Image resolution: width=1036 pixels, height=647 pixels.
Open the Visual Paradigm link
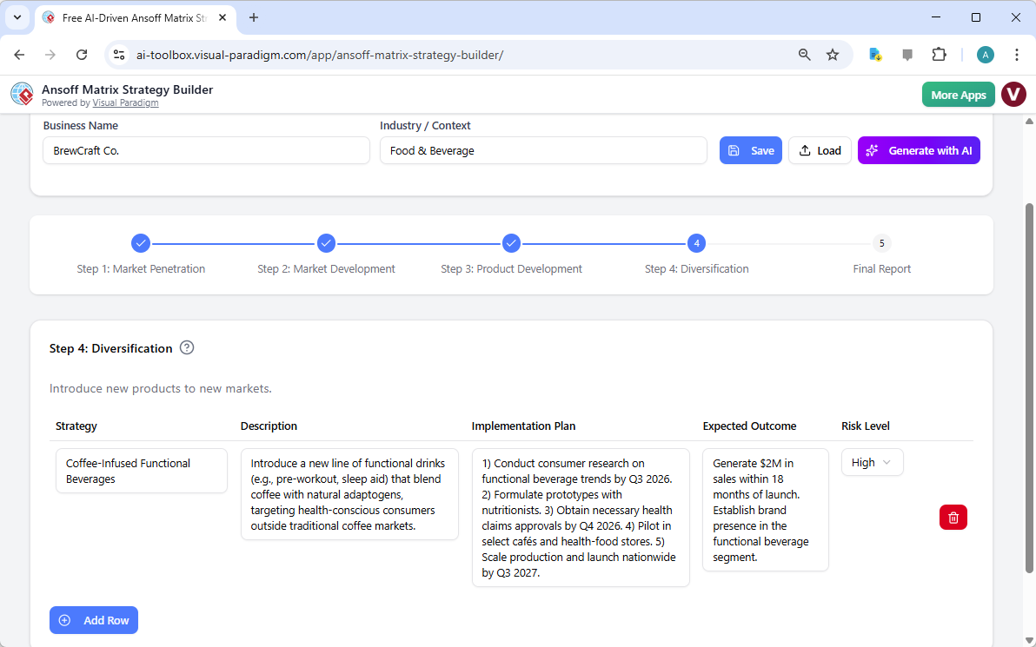[x=125, y=102]
